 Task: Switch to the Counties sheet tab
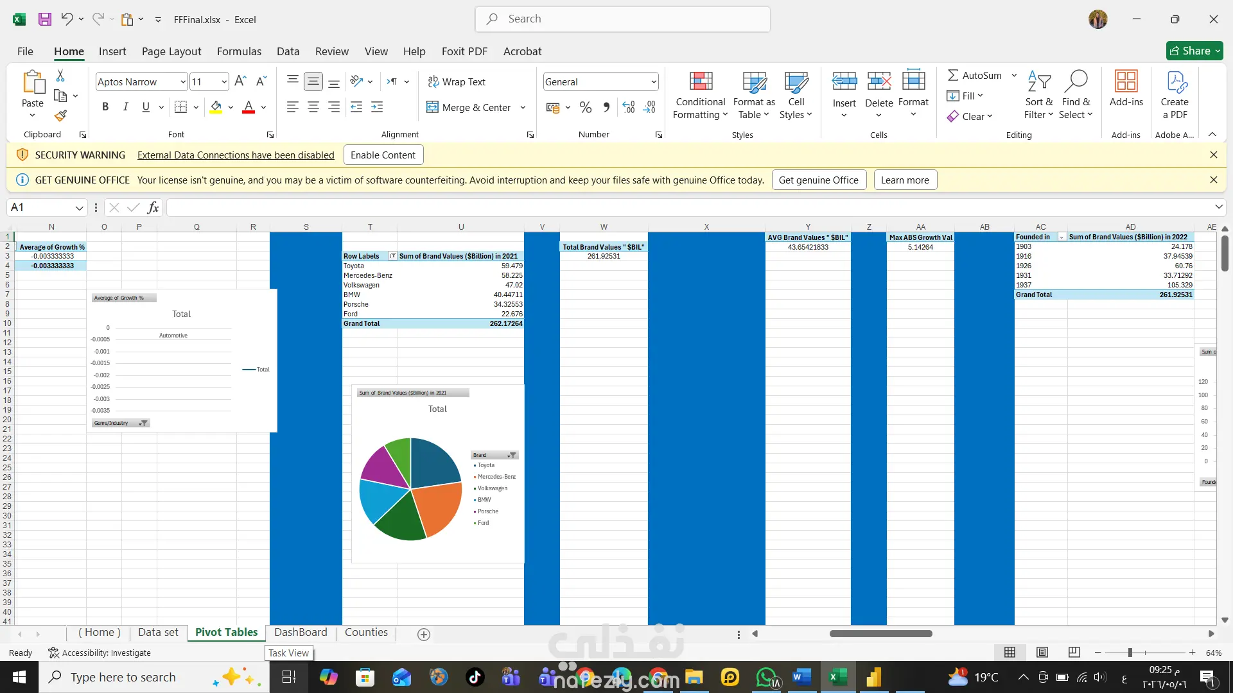tap(366, 633)
